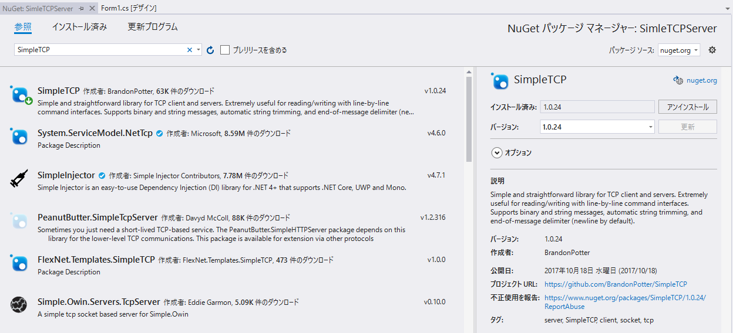This screenshot has width=733, height=333.
Task: Click the System.ServiceModel.NetTcp package icon
Action: (x=19, y=137)
